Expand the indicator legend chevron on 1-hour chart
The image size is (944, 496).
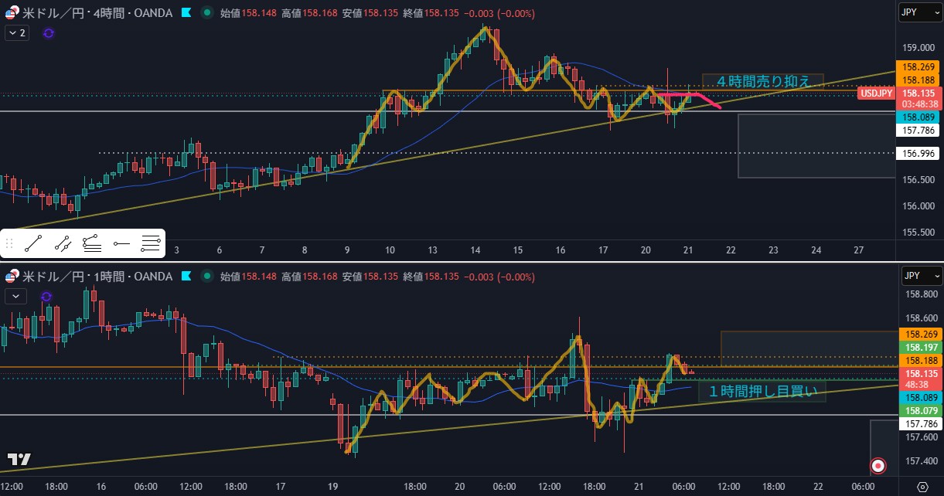coord(15,296)
